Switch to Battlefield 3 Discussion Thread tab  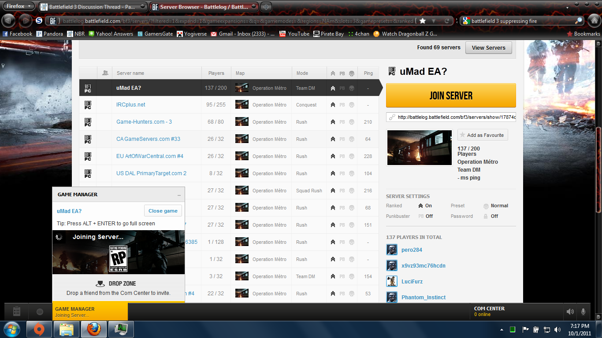pyautogui.click(x=93, y=7)
